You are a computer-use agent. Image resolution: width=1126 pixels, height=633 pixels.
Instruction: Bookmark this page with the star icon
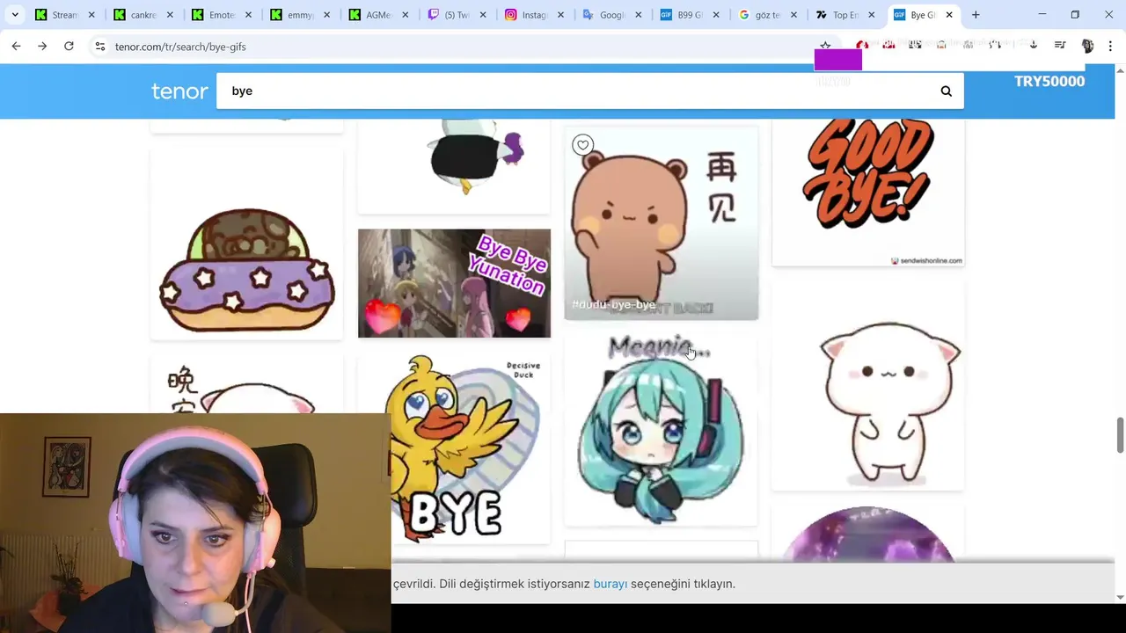coord(825,46)
